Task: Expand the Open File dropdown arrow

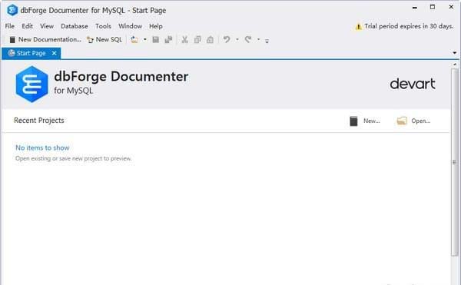Action: [x=145, y=39]
